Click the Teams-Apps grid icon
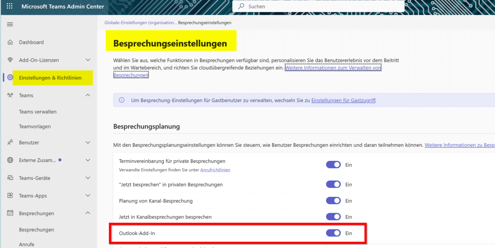This screenshot has width=495, height=248. coord(10,196)
